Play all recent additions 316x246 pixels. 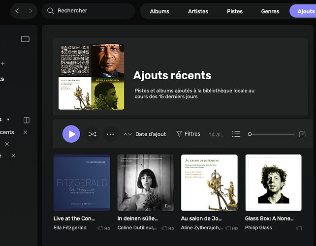click(71, 134)
